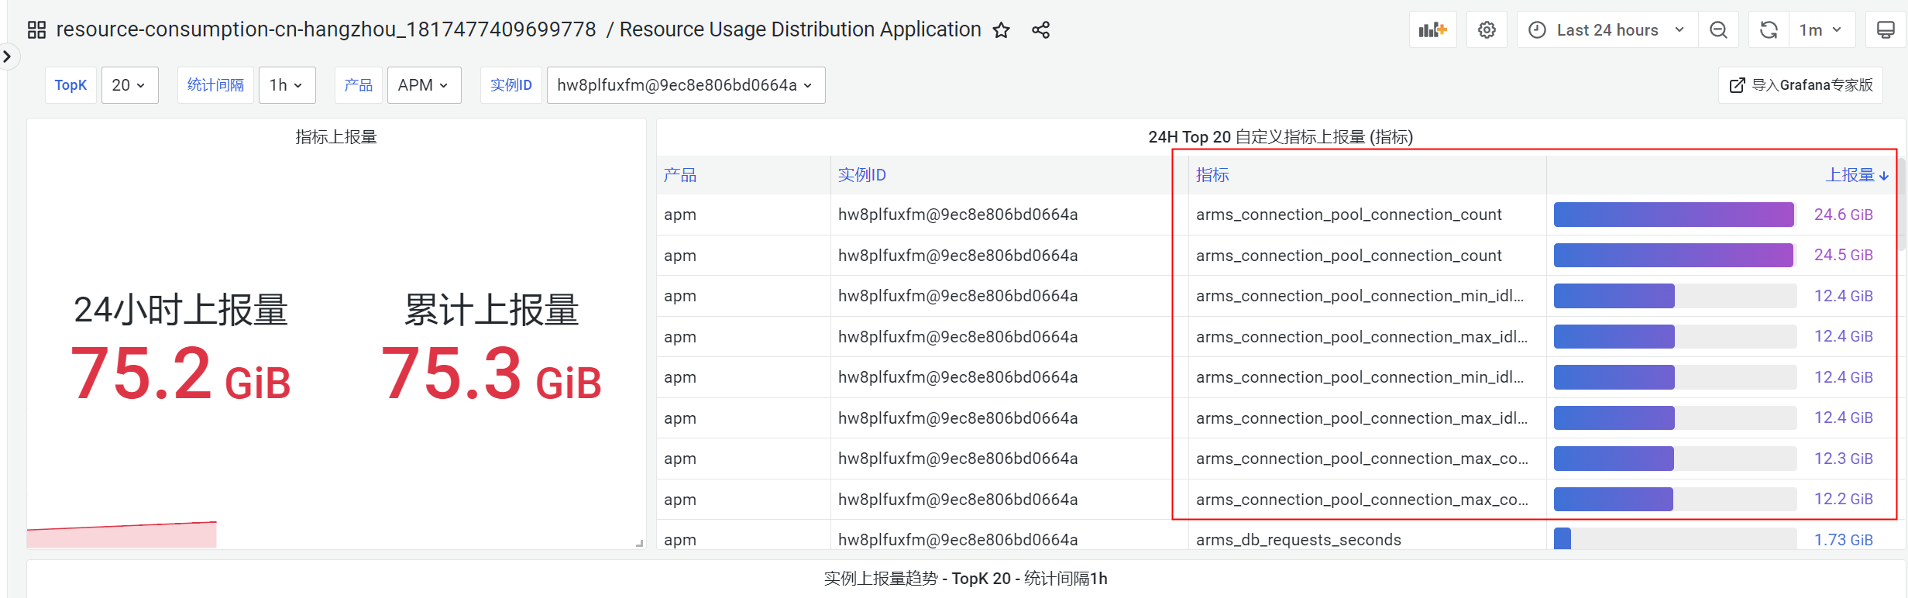
Task: Open the 指标上报量 panel title menu
Action: coord(336,137)
